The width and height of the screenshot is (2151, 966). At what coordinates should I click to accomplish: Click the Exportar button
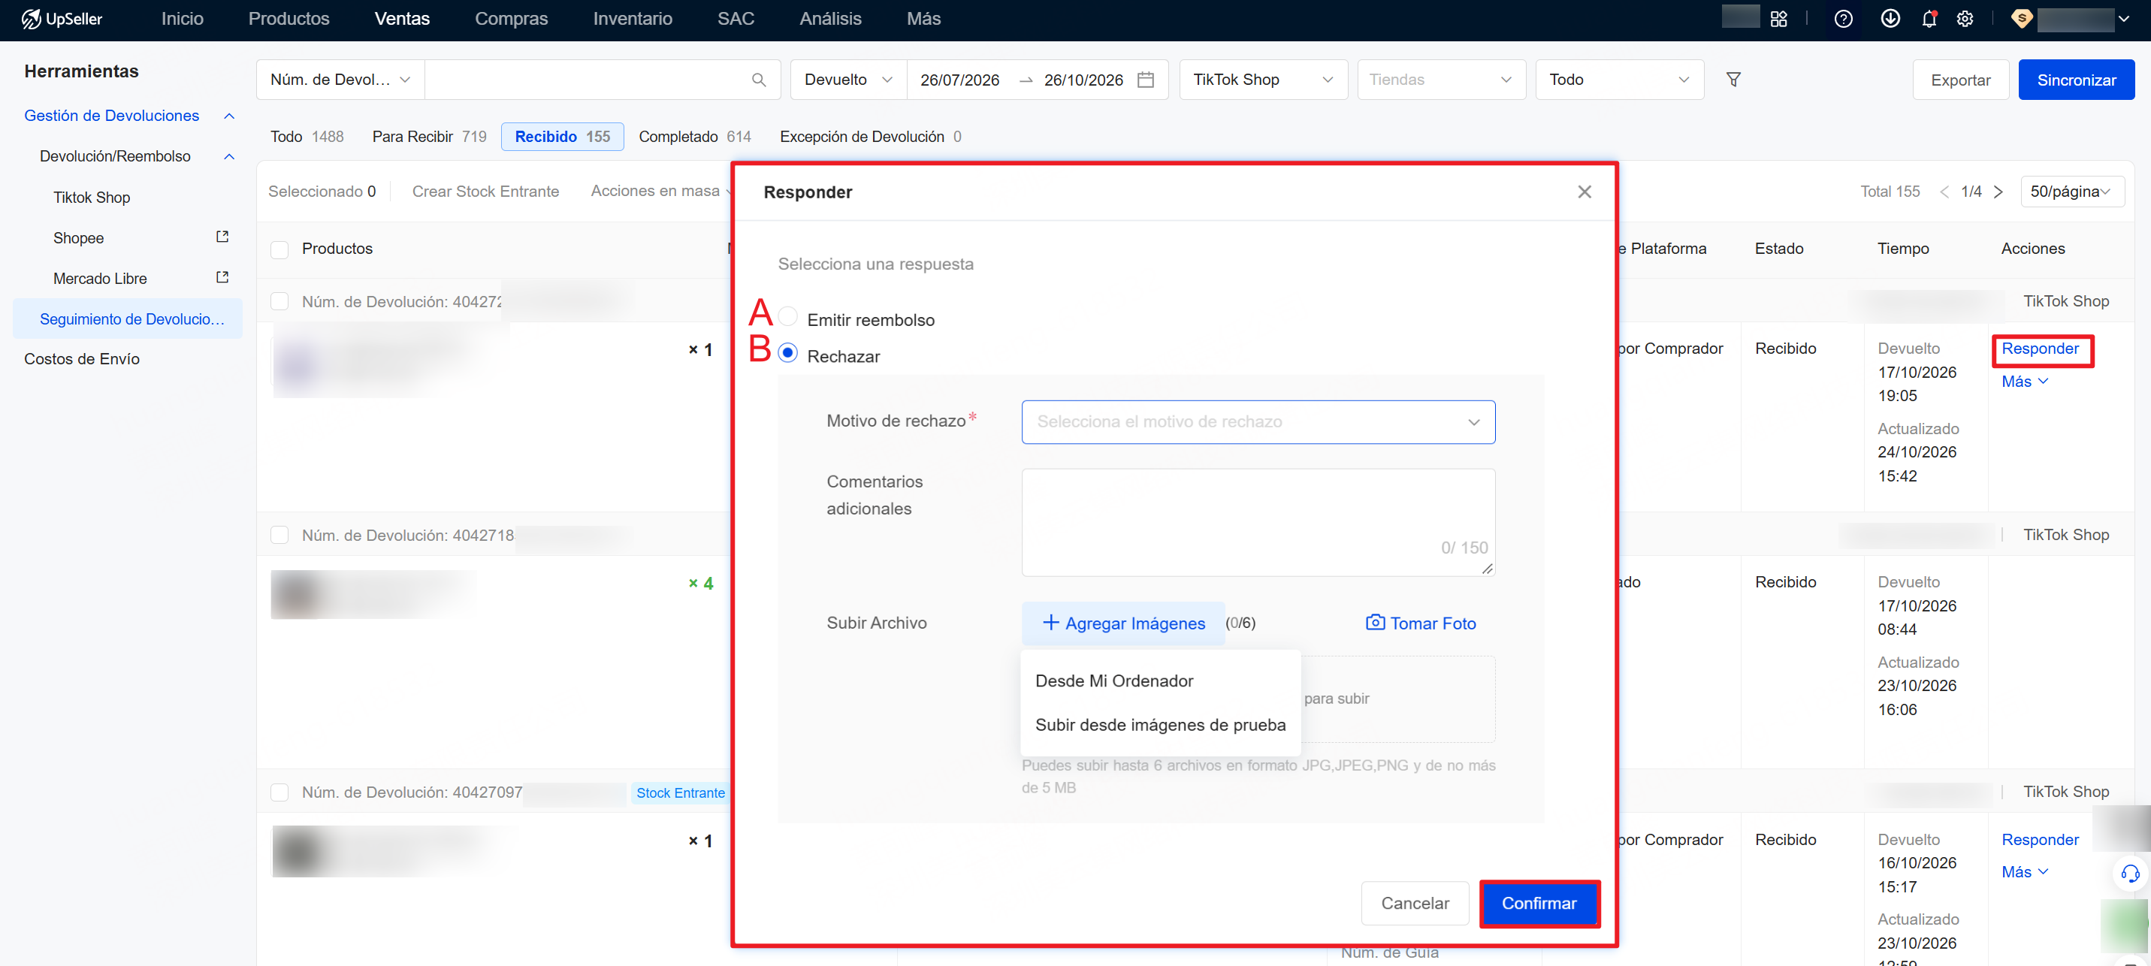[x=1959, y=80]
